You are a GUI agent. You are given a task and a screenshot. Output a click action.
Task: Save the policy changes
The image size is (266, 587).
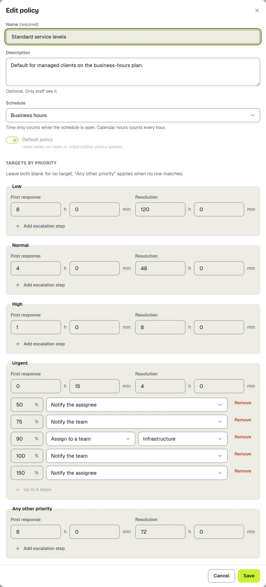tap(249, 576)
